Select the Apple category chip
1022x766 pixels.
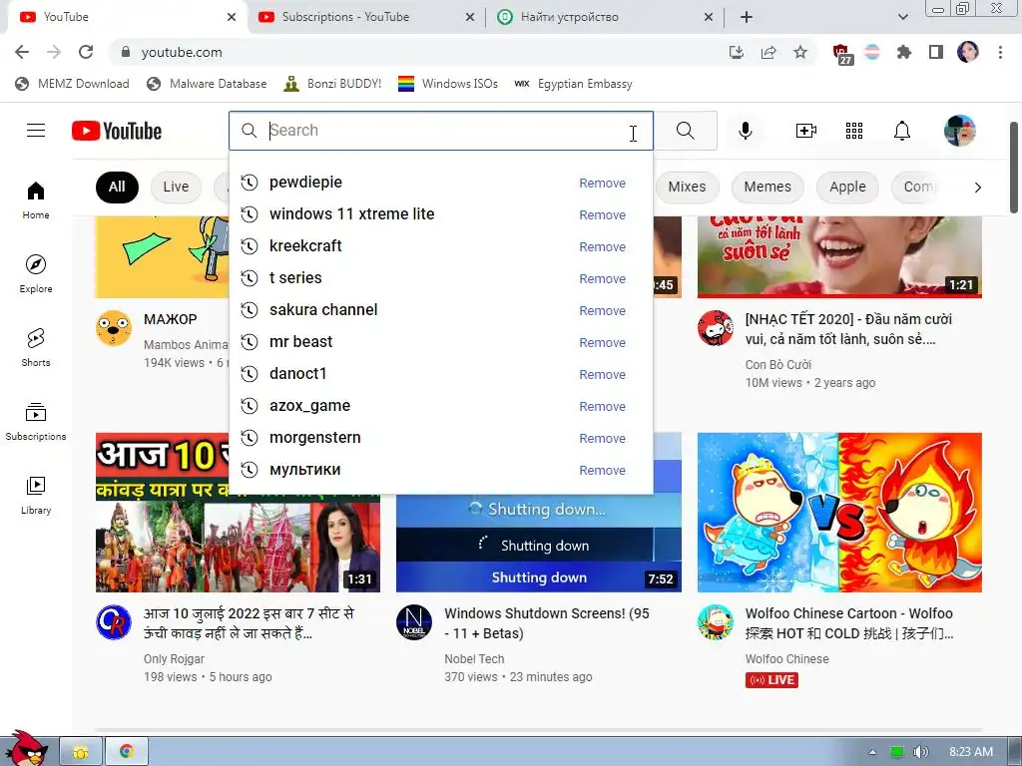(x=847, y=187)
